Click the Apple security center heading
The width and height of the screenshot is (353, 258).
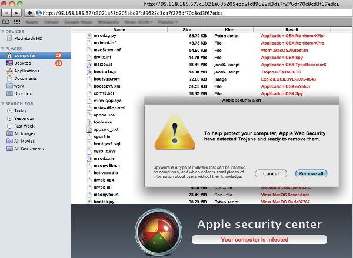[x=259, y=225]
